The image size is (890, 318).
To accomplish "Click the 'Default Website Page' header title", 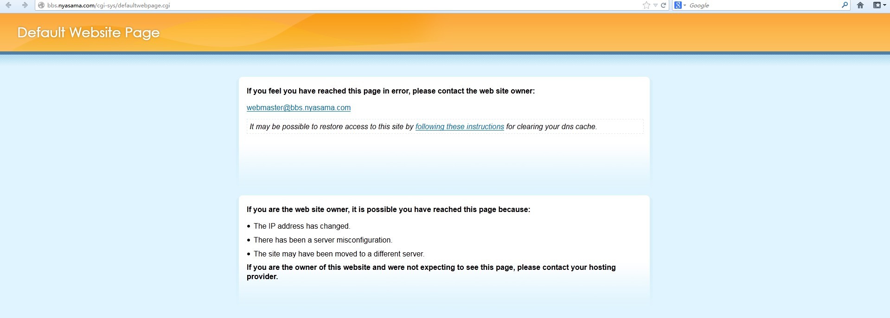I will (89, 32).
